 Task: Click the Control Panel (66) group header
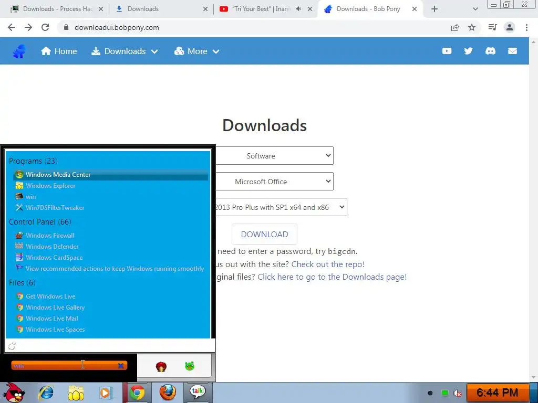pyautogui.click(x=40, y=222)
